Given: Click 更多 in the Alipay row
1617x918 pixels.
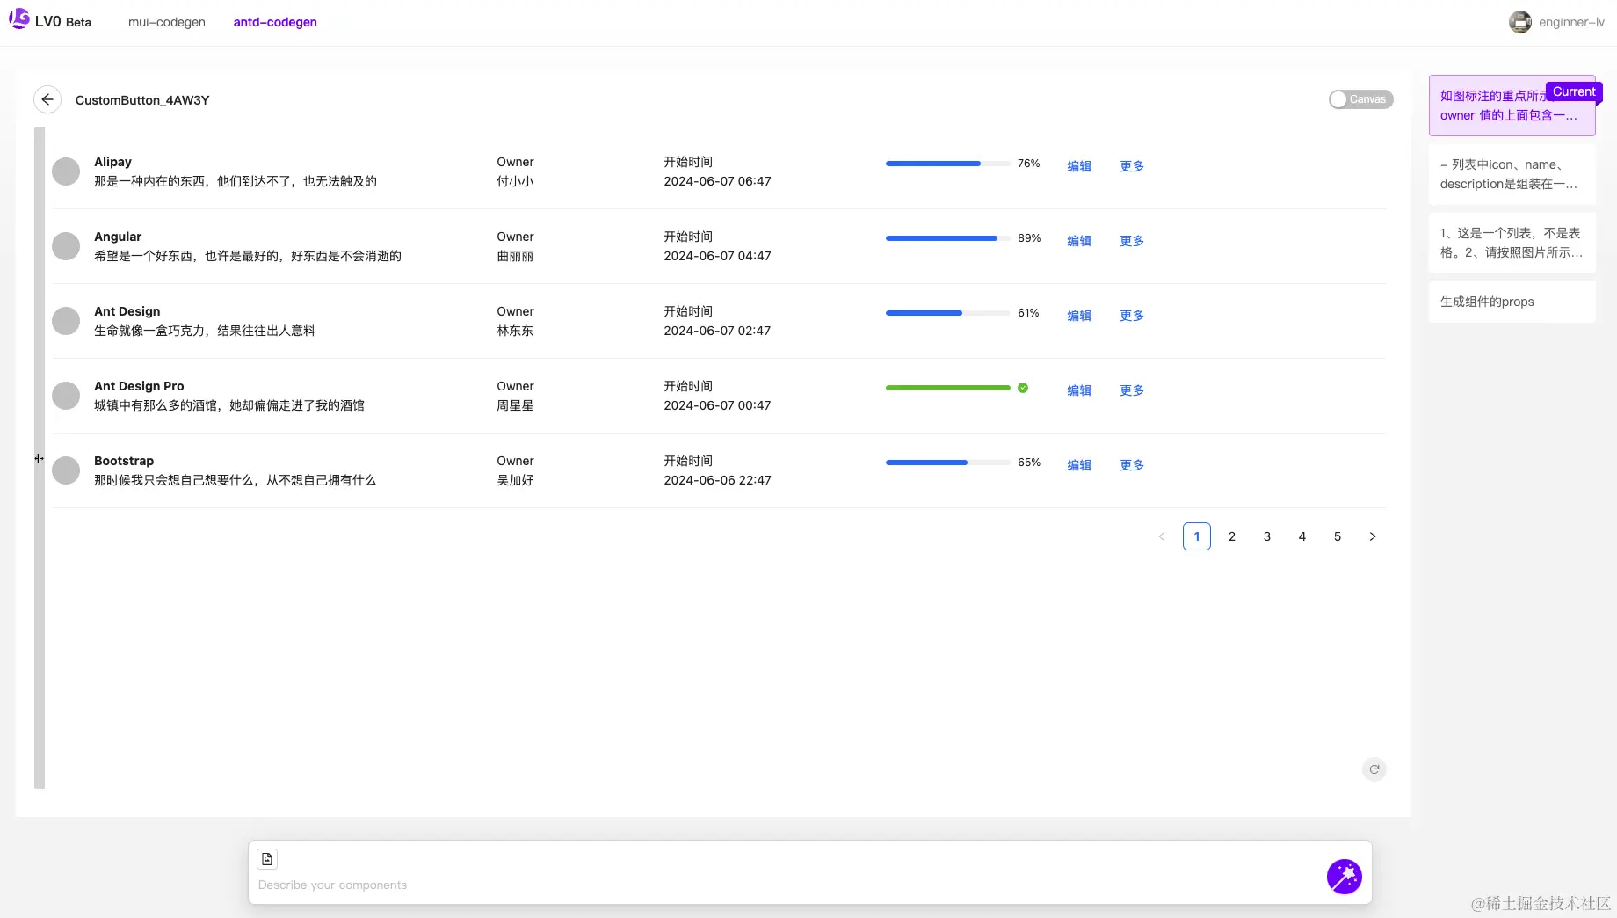Looking at the screenshot, I should click(x=1132, y=166).
